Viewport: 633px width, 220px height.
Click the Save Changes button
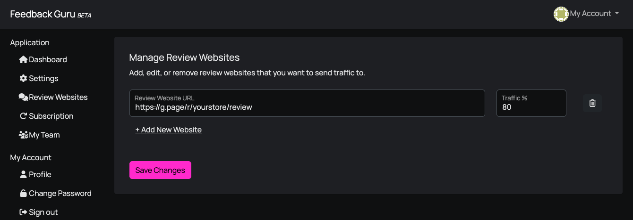click(160, 170)
